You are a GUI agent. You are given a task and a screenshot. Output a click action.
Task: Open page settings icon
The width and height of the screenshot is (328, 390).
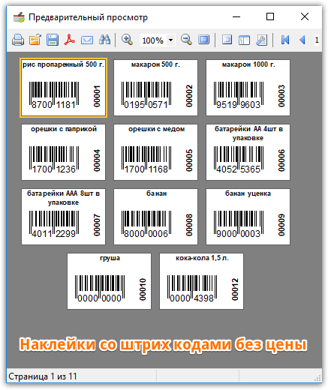tap(262, 40)
